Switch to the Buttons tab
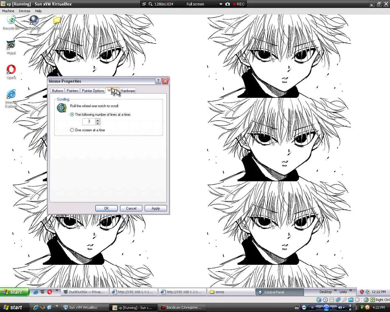The image size is (390, 312). 57,91
